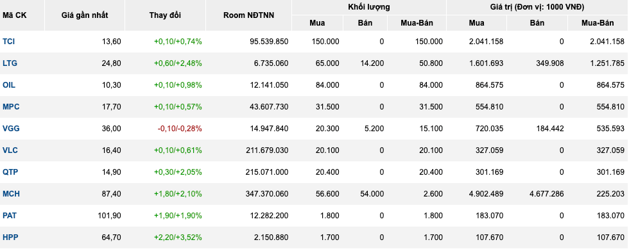Click the Mua header under Giá trị
Viewport: 629px width, 249px height.
click(x=476, y=23)
